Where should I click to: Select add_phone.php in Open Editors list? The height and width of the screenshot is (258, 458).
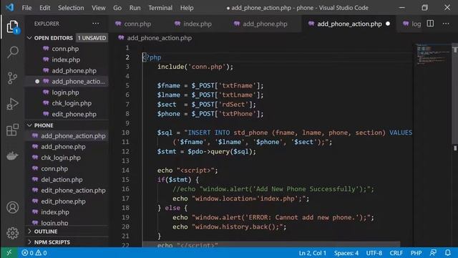[x=74, y=71]
